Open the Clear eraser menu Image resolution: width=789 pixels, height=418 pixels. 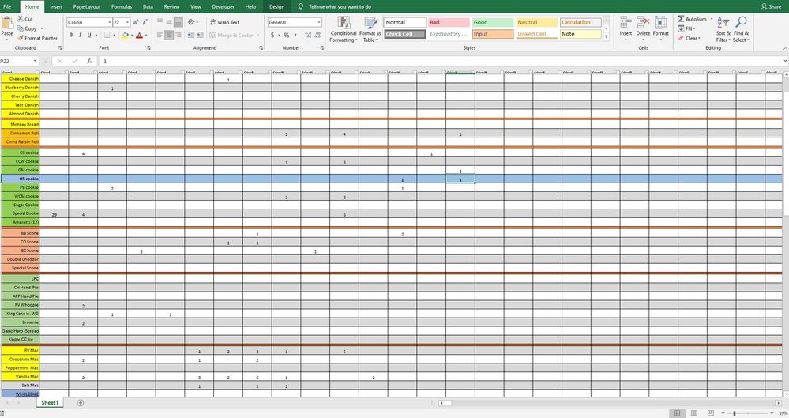tap(689, 38)
